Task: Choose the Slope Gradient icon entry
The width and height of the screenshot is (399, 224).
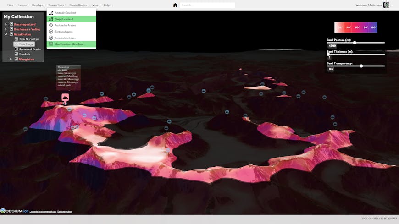Action: 51,19
